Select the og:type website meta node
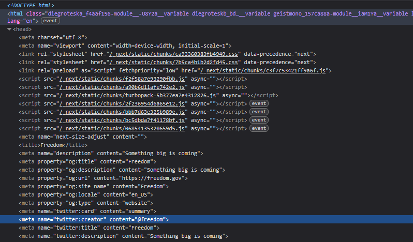Image resolution: width=413 pixels, height=242 pixels. pos(86,203)
